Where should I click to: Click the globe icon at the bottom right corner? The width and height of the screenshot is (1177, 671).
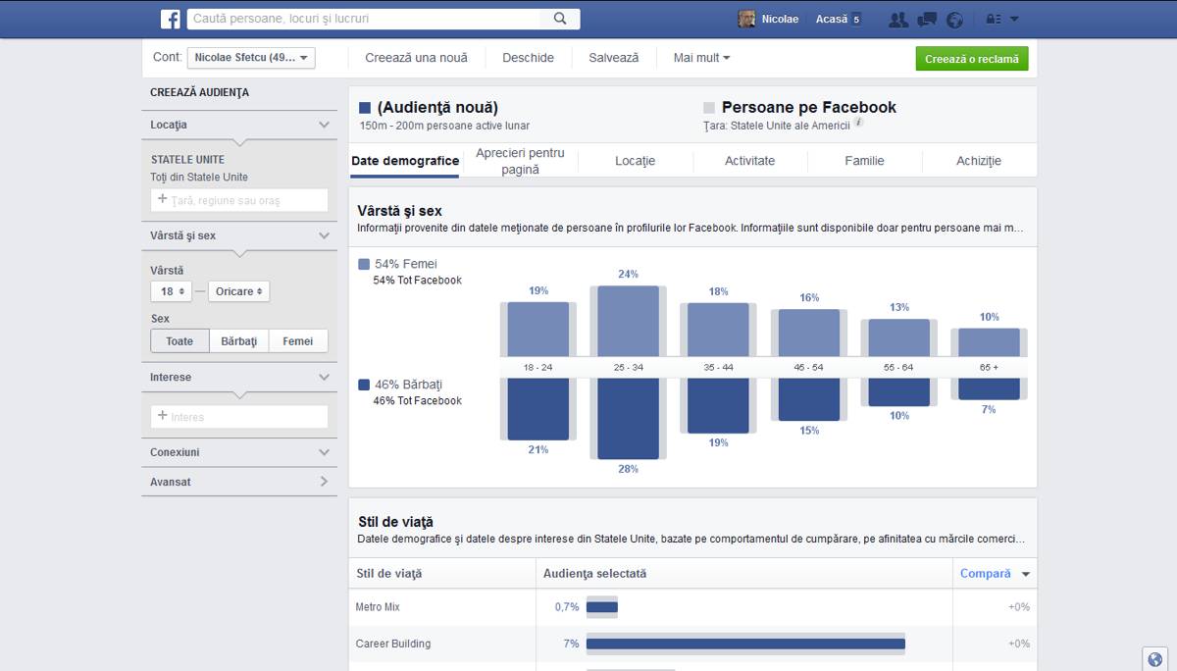click(1154, 658)
